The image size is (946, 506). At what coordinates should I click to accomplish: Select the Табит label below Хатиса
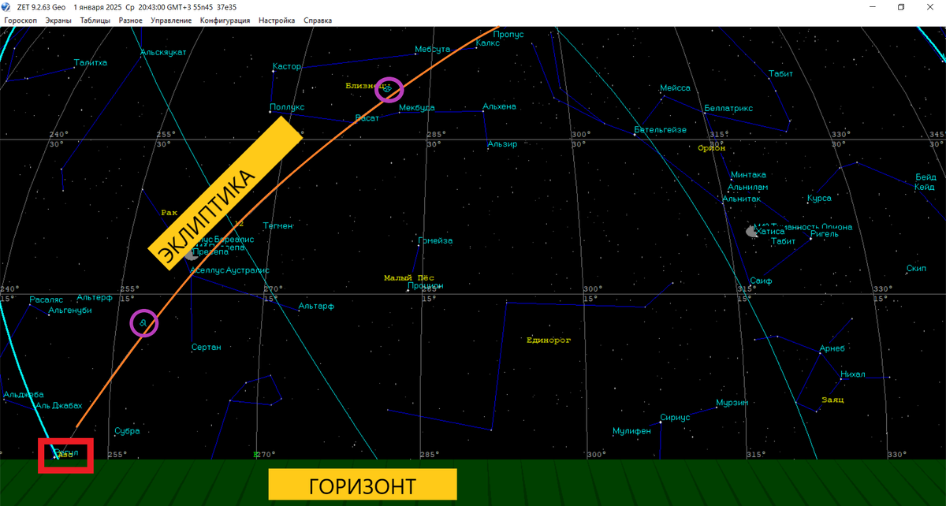(x=784, y=241)
